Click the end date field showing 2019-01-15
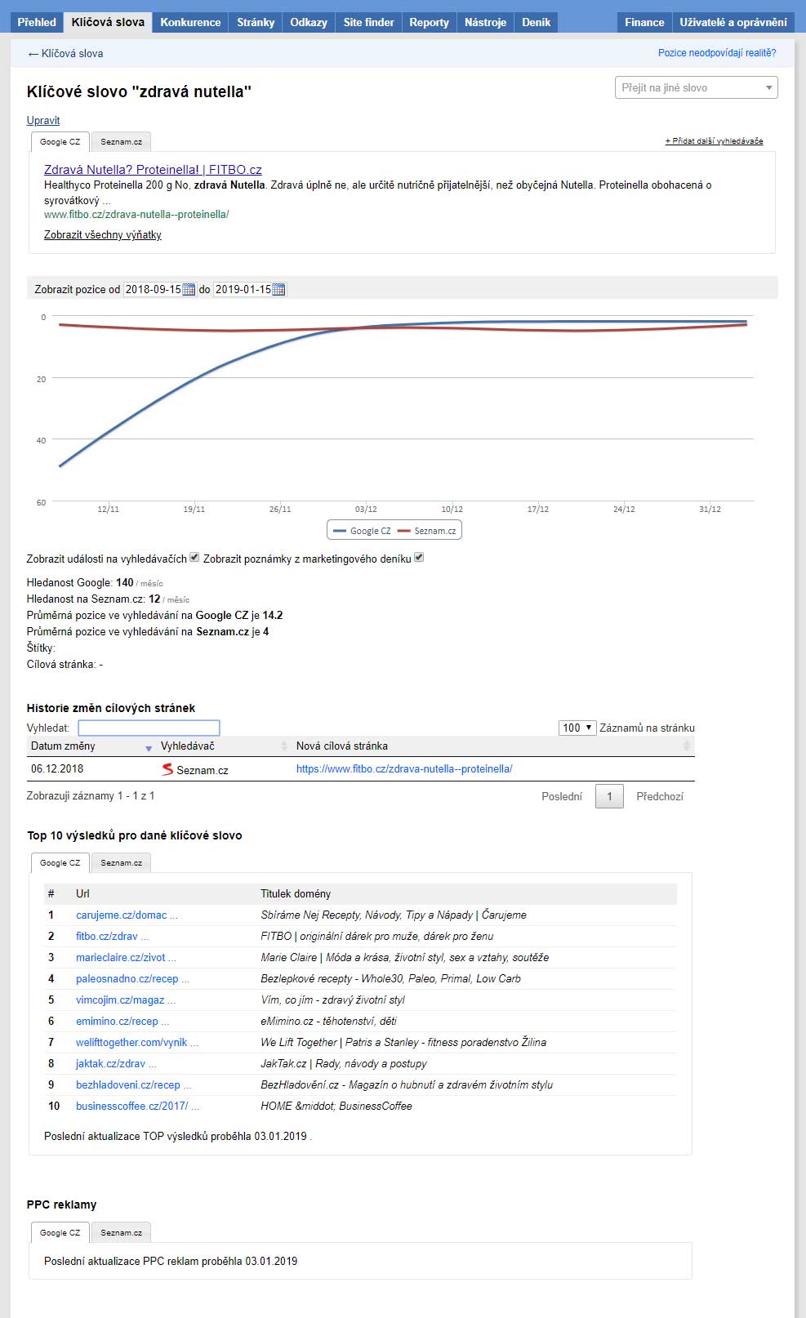This screenshot has width=806, height=1318. [243, 289]
